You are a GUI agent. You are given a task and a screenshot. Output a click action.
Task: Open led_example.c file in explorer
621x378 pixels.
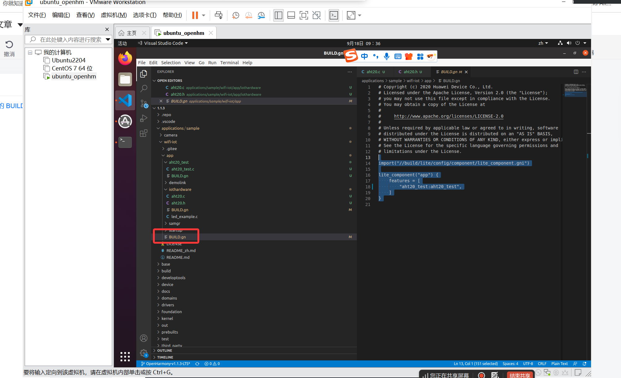tap(184, 216)
